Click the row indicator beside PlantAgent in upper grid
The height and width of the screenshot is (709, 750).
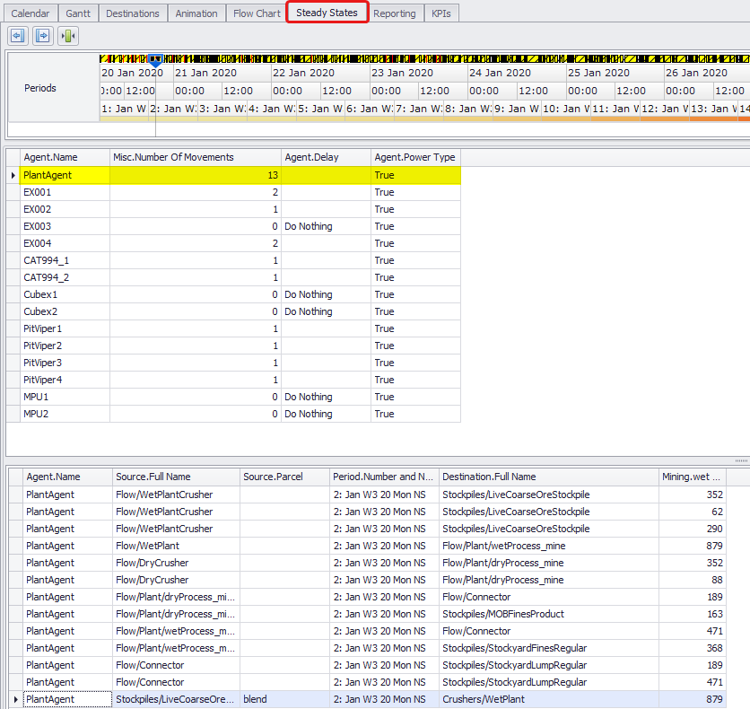pyautogui.click(x=13, y=175)
